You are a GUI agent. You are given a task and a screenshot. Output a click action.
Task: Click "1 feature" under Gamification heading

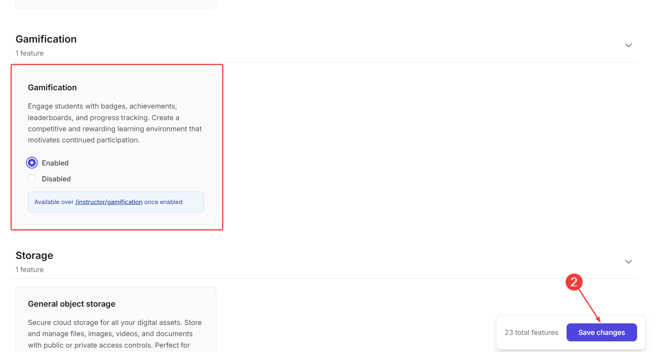[29, 53]
